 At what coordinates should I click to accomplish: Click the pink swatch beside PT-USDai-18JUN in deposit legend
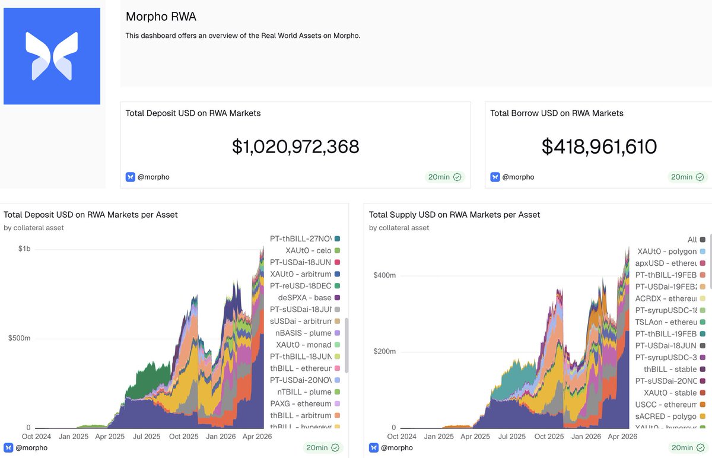tap(337, 262)
